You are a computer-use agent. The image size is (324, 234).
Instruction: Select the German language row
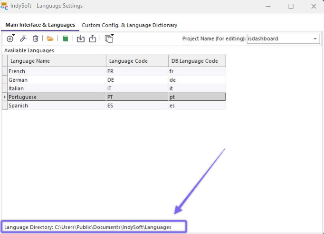click(x=57, y=80)
